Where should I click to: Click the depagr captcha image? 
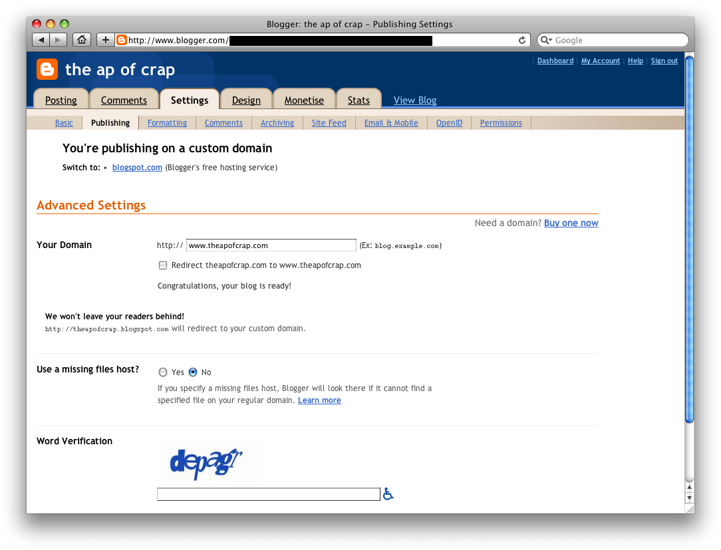tap(211, 462)
